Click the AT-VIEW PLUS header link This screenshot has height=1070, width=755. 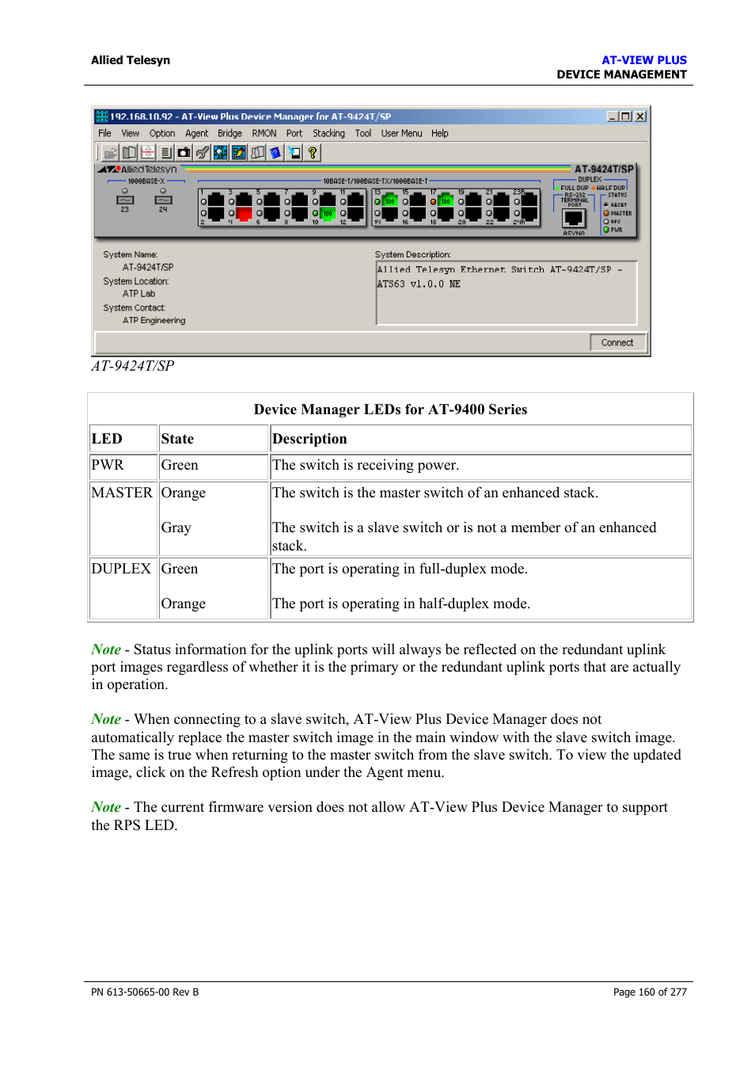coord(644,60)
